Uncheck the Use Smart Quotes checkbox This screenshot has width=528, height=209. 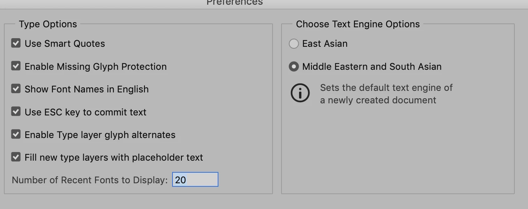16,43
